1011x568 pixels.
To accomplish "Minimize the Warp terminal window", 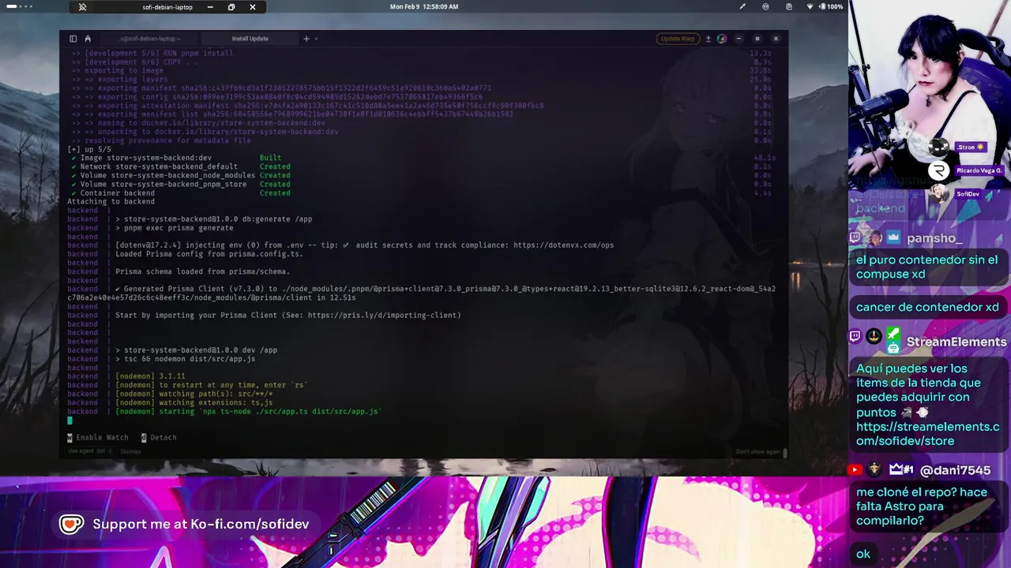I will (x=739, y=39).
